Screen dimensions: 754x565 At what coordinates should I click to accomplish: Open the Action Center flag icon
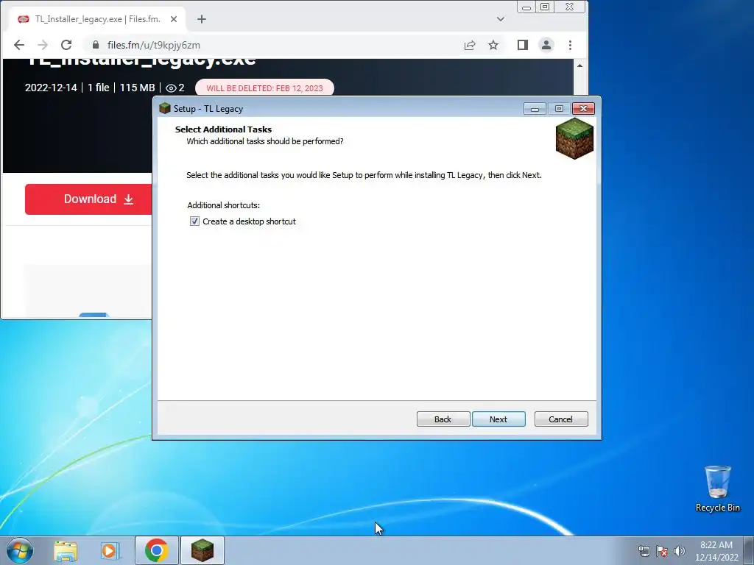[662, 552]
